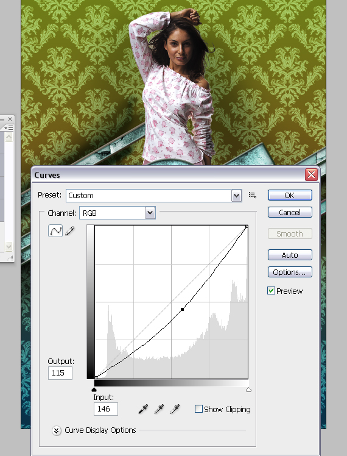Close the small side panel
The width and height of the screenshot is (347, 456).
10,119
